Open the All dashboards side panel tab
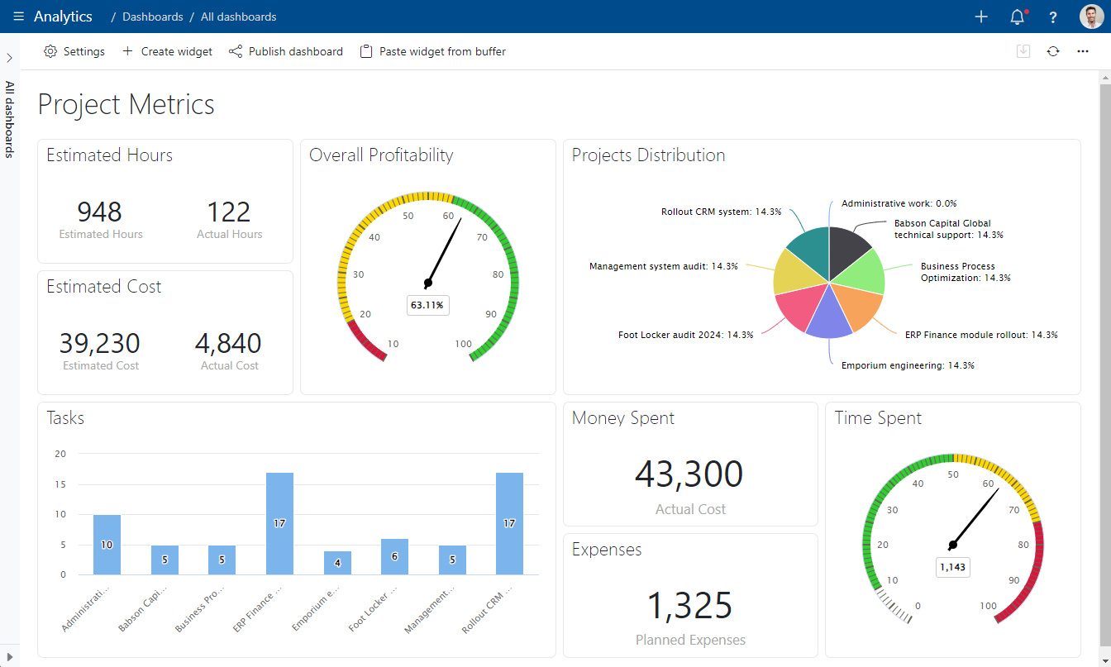Viewport: 1111px width, 667px height. click(10, 119)
